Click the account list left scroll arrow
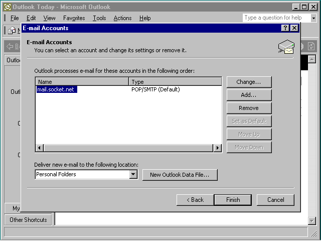This screenshot has height=241, width=321. click(40, 148)
